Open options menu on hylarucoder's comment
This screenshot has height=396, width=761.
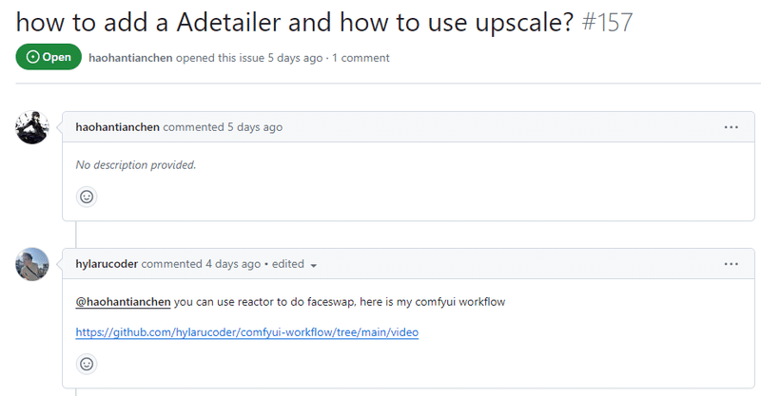(731, 264)
